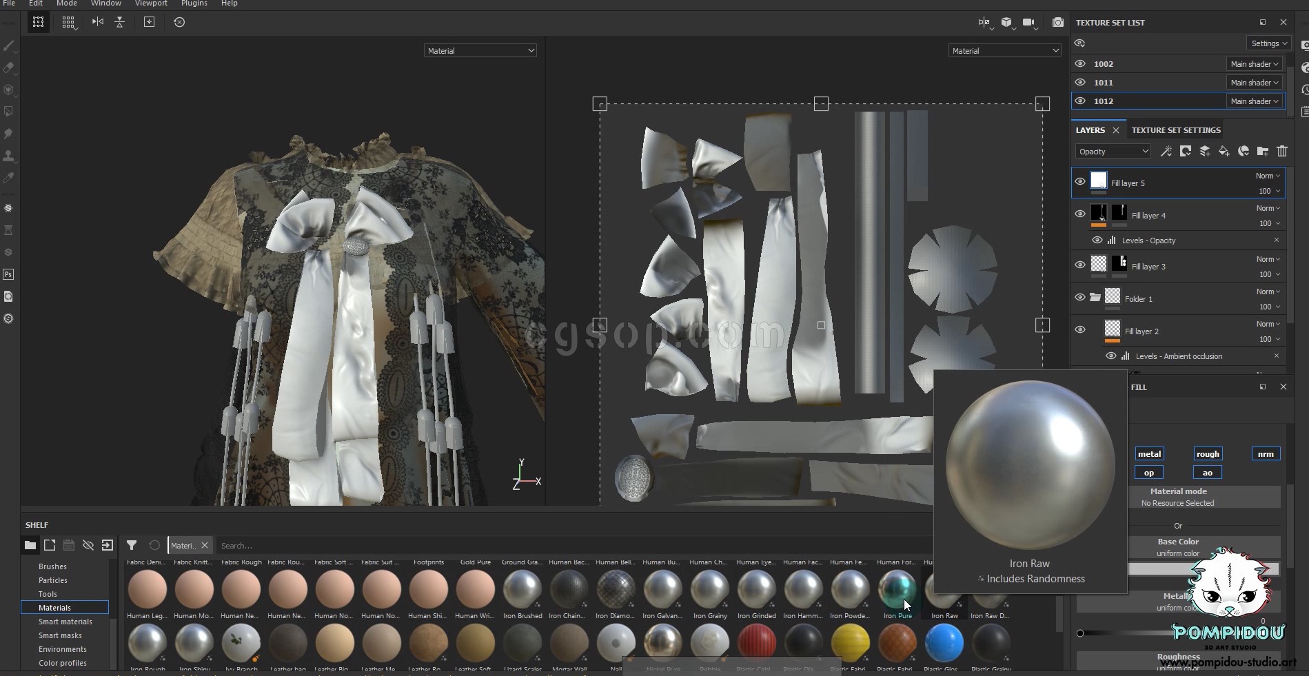Image resolution: width=1309 pixels, height=676 pixels.
Task: Open the shelf folder browser icon
Action: pos(30,545)
